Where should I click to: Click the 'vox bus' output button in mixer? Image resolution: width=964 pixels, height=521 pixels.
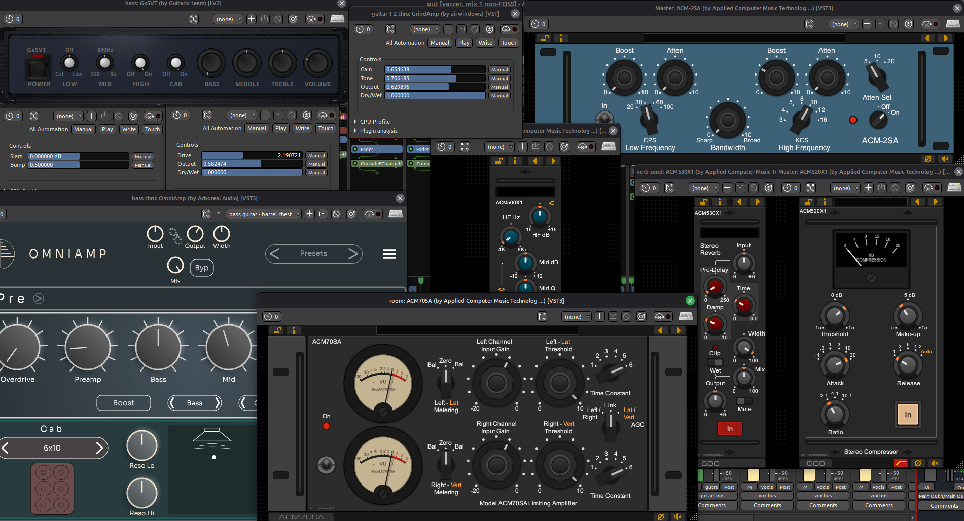pos(767,496)
